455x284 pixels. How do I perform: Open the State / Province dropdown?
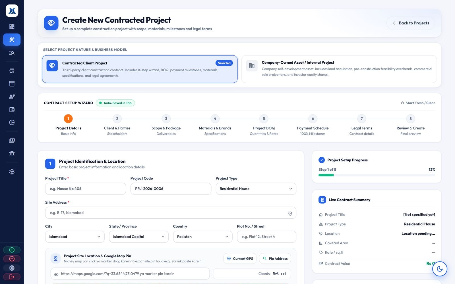point(139,237)
